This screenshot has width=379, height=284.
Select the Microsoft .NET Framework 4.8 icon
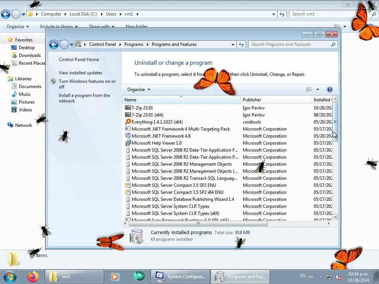pos(128,136)
